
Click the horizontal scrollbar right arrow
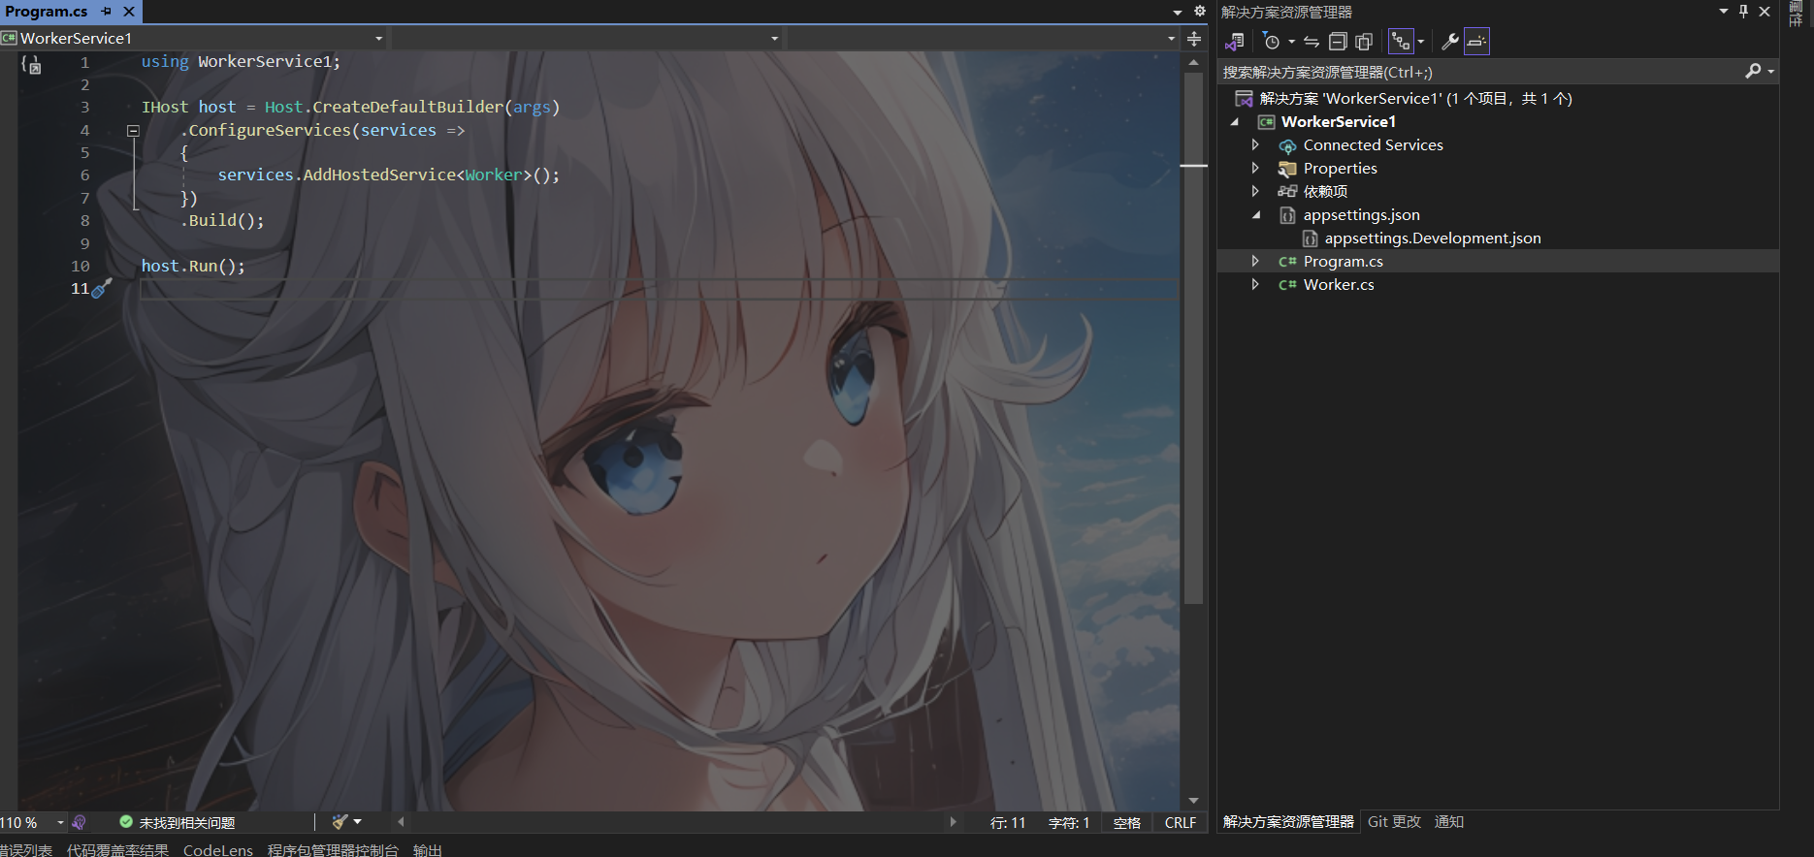tap(954, 822)
